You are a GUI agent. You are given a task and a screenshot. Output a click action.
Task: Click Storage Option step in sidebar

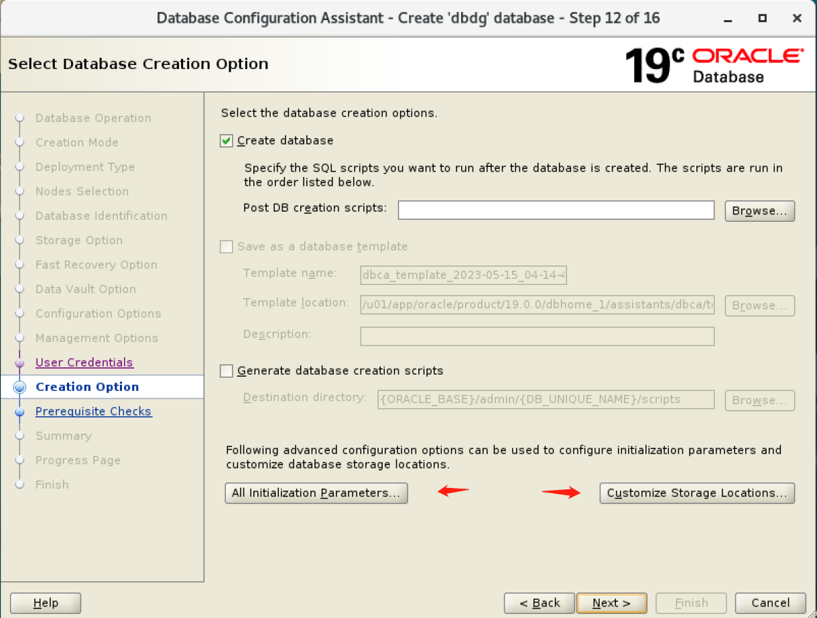(79, 241)
